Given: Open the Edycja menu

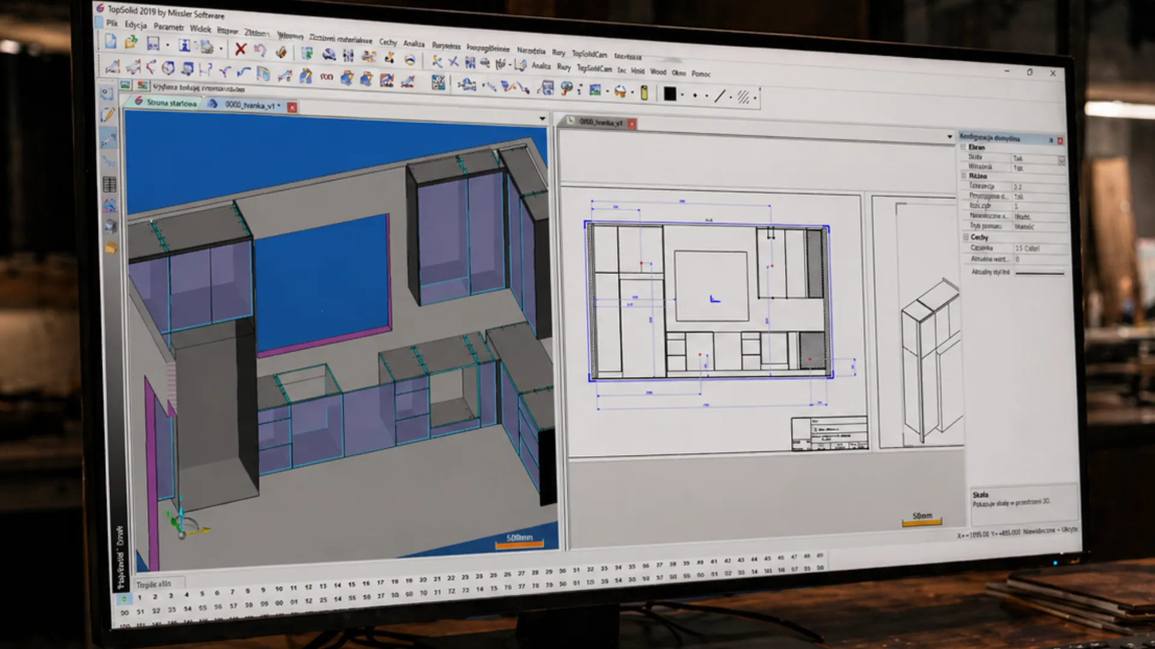Looking at the screenshot, I should pyautogui.click(x=135, y=25).
